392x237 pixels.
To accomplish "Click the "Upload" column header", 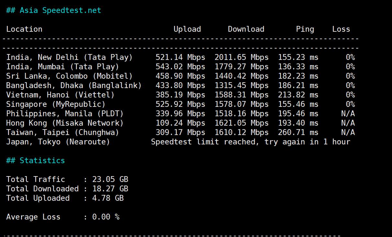I will tap(187, 29).
